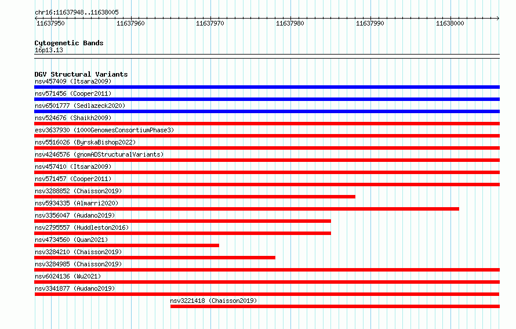This screenshot has height=329, width=516.
Task: Select the blue bar under nsv571456
Action: click(x=267, y=99)
